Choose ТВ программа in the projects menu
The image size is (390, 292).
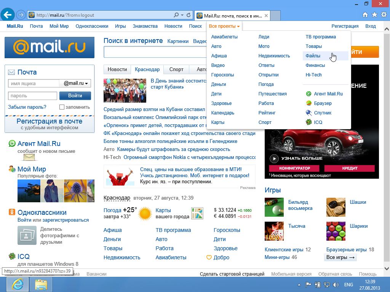click(x=321, y=37)
